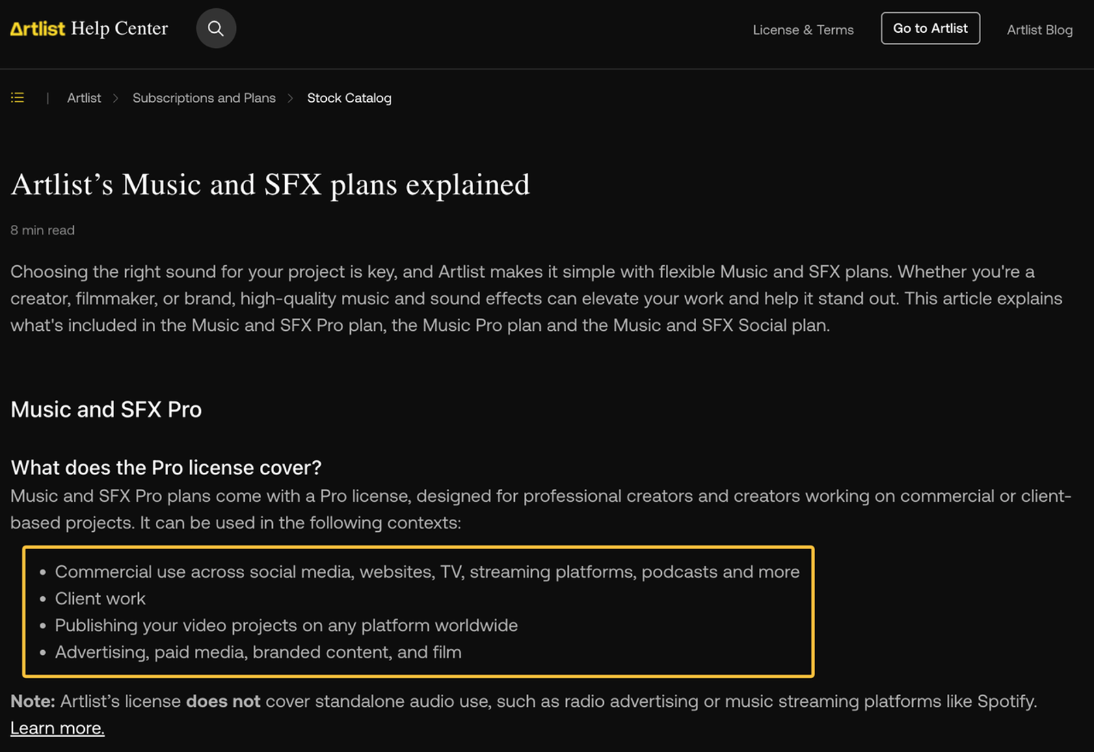Open the table of contents list icon
The width and height of the screenshot is (1094, 752).
18,98
